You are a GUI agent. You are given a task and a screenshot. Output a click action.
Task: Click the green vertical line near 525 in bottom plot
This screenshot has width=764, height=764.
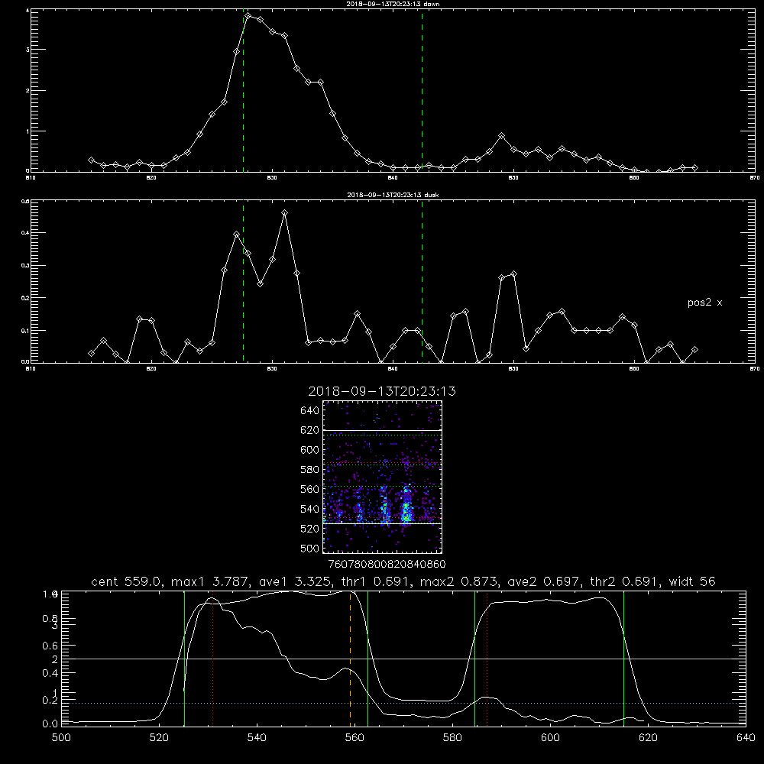click(x=184, y=658)
